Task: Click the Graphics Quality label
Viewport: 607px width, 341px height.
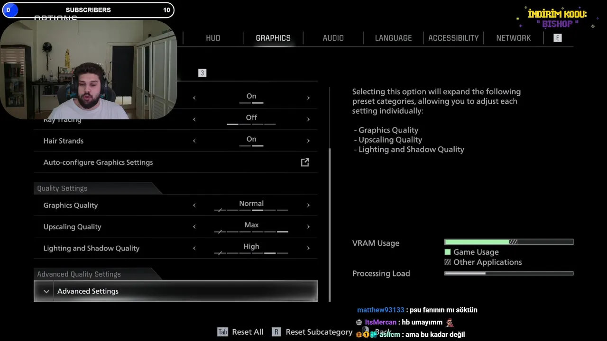Action: 70,205
